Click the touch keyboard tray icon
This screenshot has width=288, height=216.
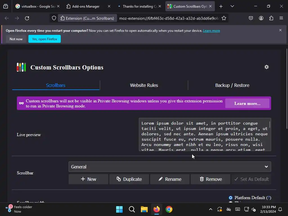tap(237, 209)
